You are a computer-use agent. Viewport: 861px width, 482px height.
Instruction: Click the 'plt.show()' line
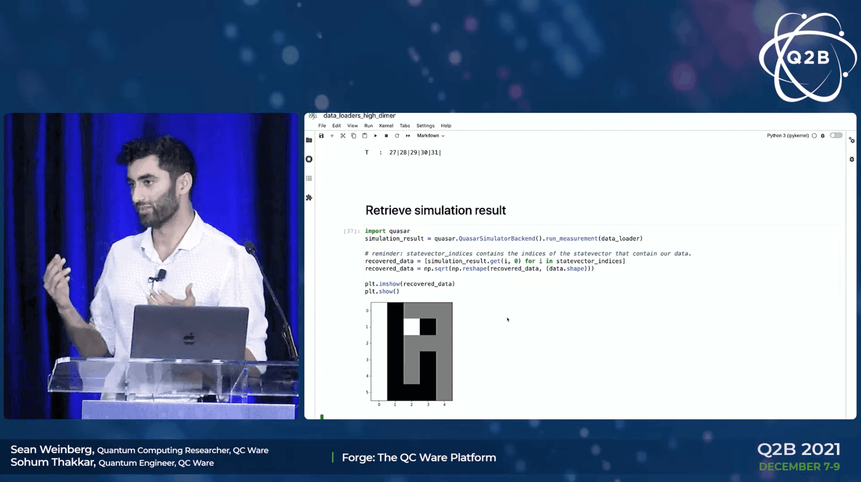382,291
